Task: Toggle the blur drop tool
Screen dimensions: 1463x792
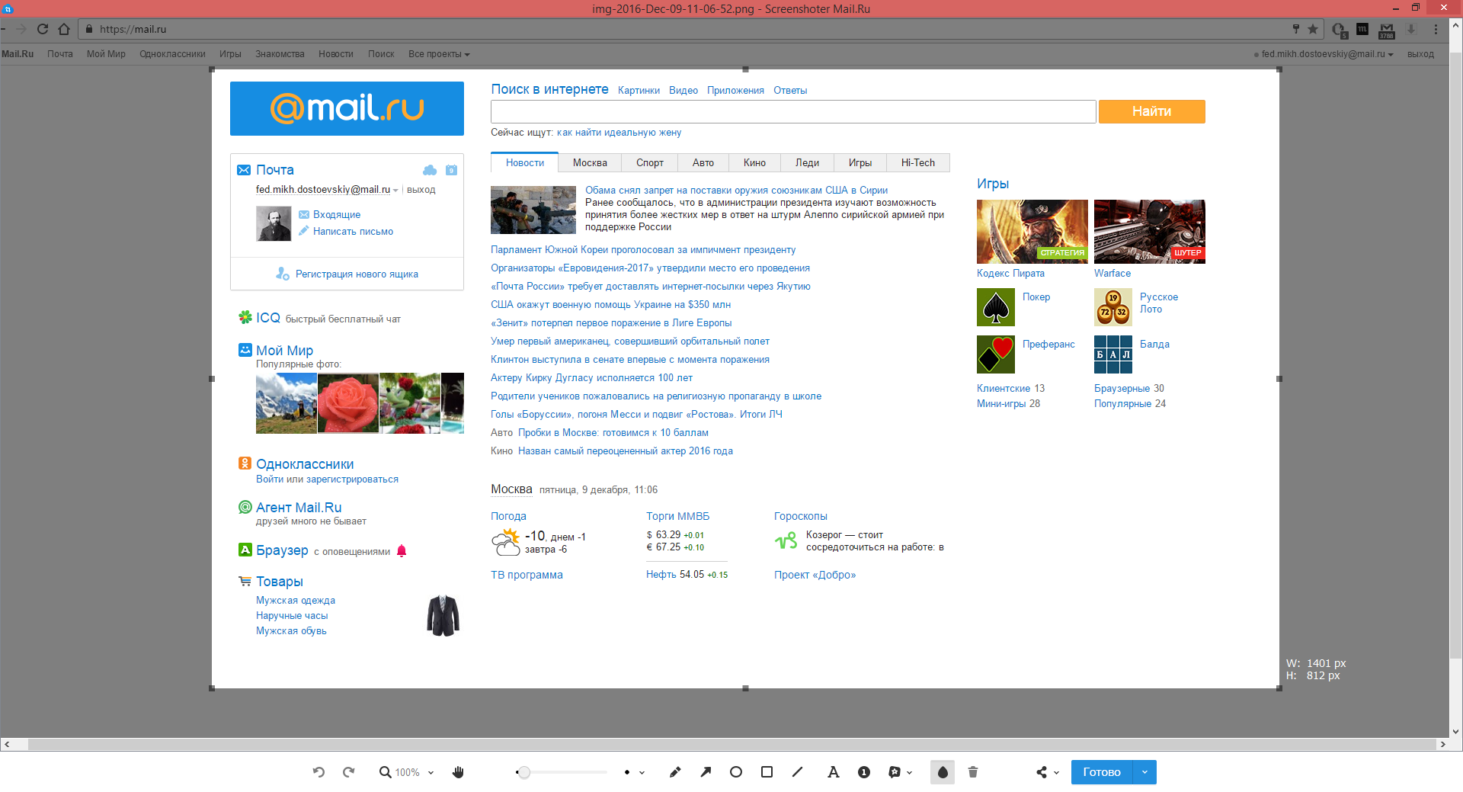Action: click(943, 772)
